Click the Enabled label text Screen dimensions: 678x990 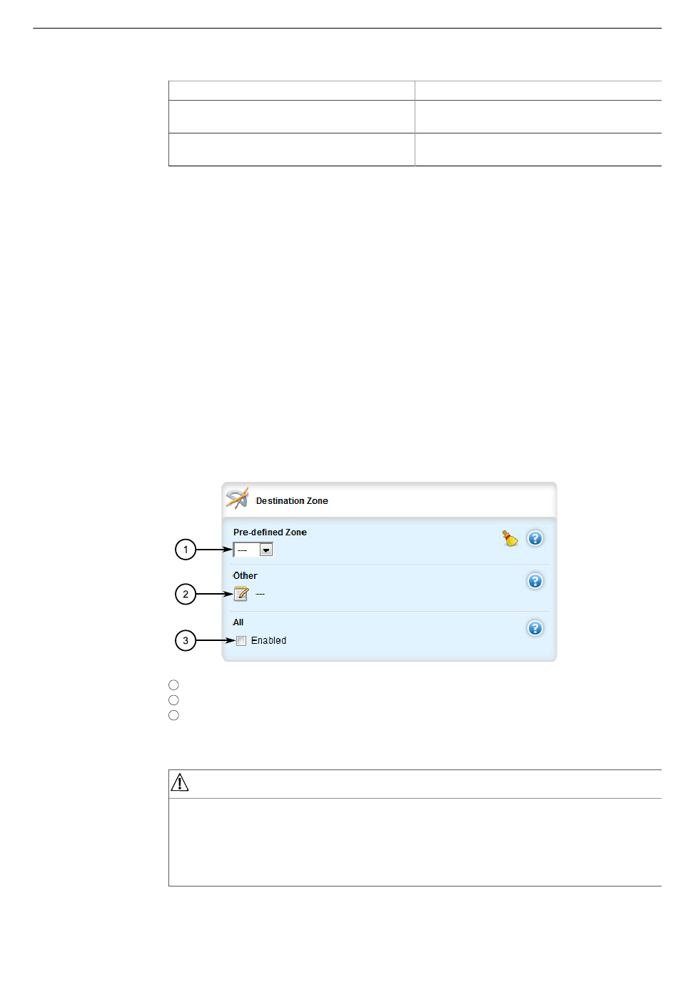point(268,641)
